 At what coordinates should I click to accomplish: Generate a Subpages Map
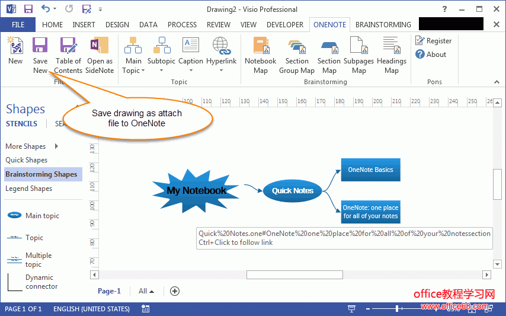click(x=359, y=46)
